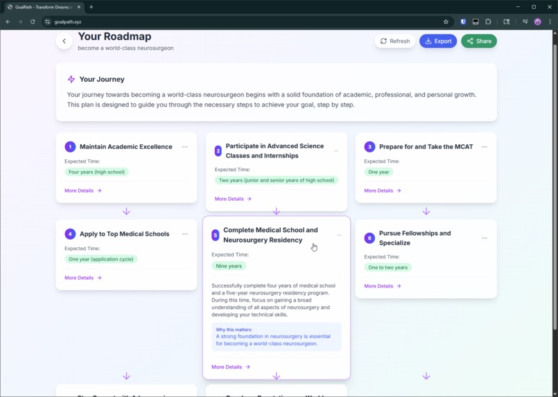The height and width of the screenshot is (397, 558).
Task: Click the browser forward button
Action: pos(20,21)
